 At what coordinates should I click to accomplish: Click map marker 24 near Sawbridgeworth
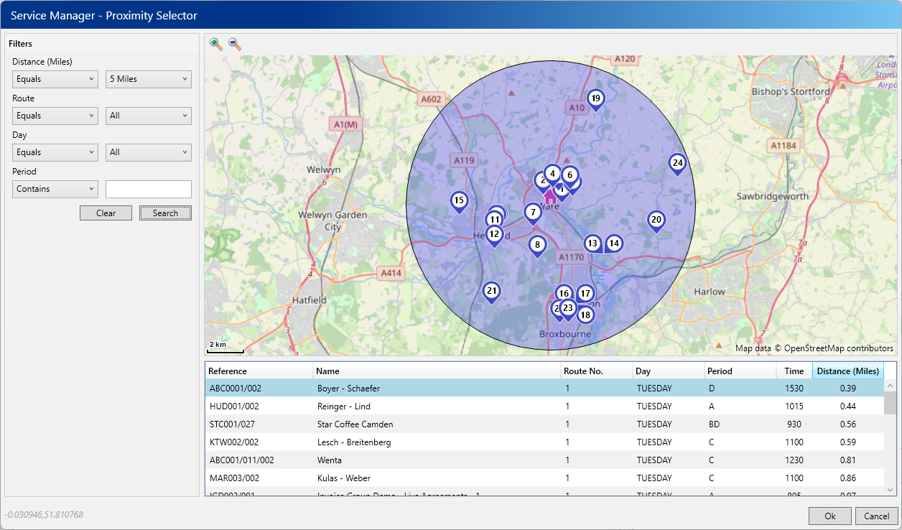click(x=677, y=164)
